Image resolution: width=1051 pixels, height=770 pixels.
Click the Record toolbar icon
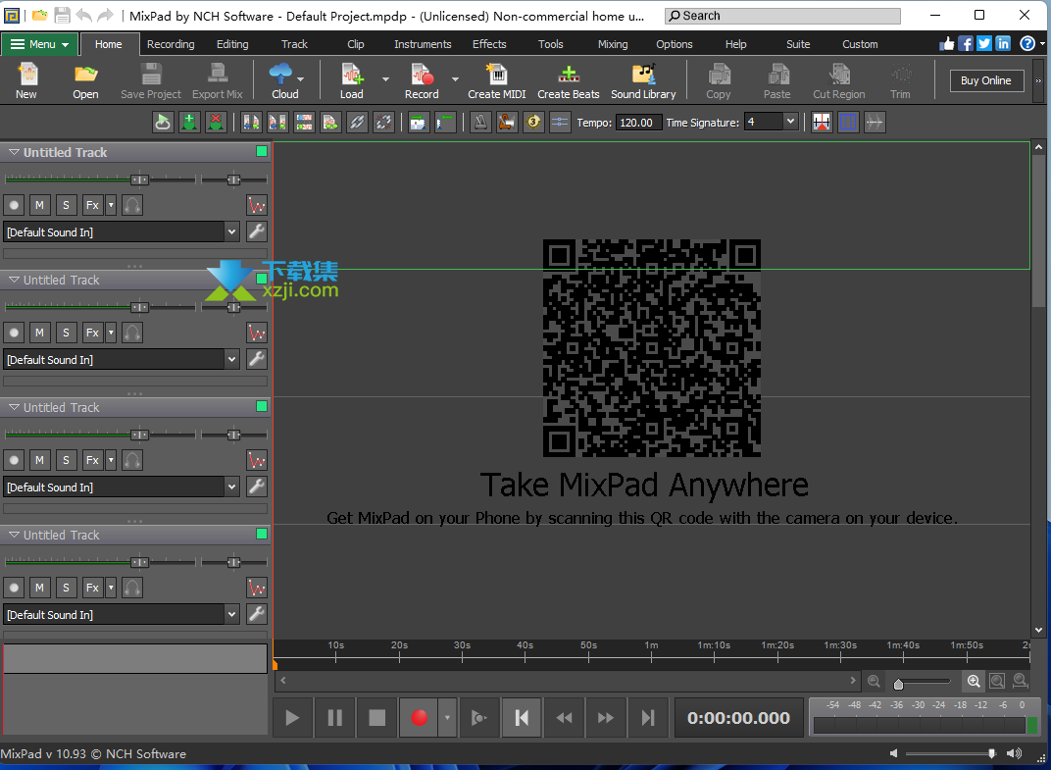[x=422, y=81]
